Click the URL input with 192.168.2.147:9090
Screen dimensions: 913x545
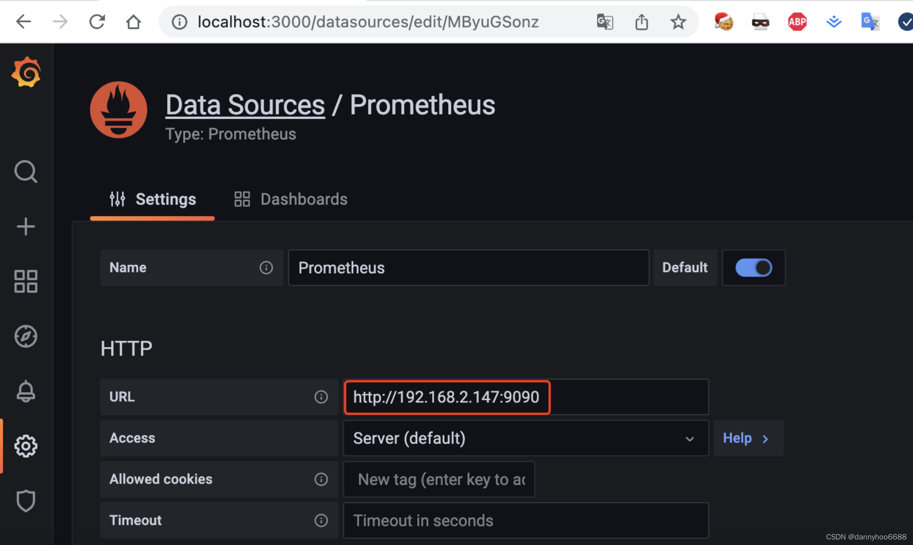tap(525, 397)
